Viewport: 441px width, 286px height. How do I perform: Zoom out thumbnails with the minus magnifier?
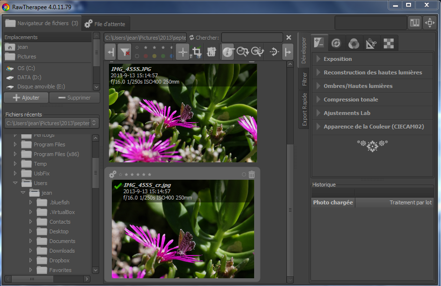tap(243, 52)
